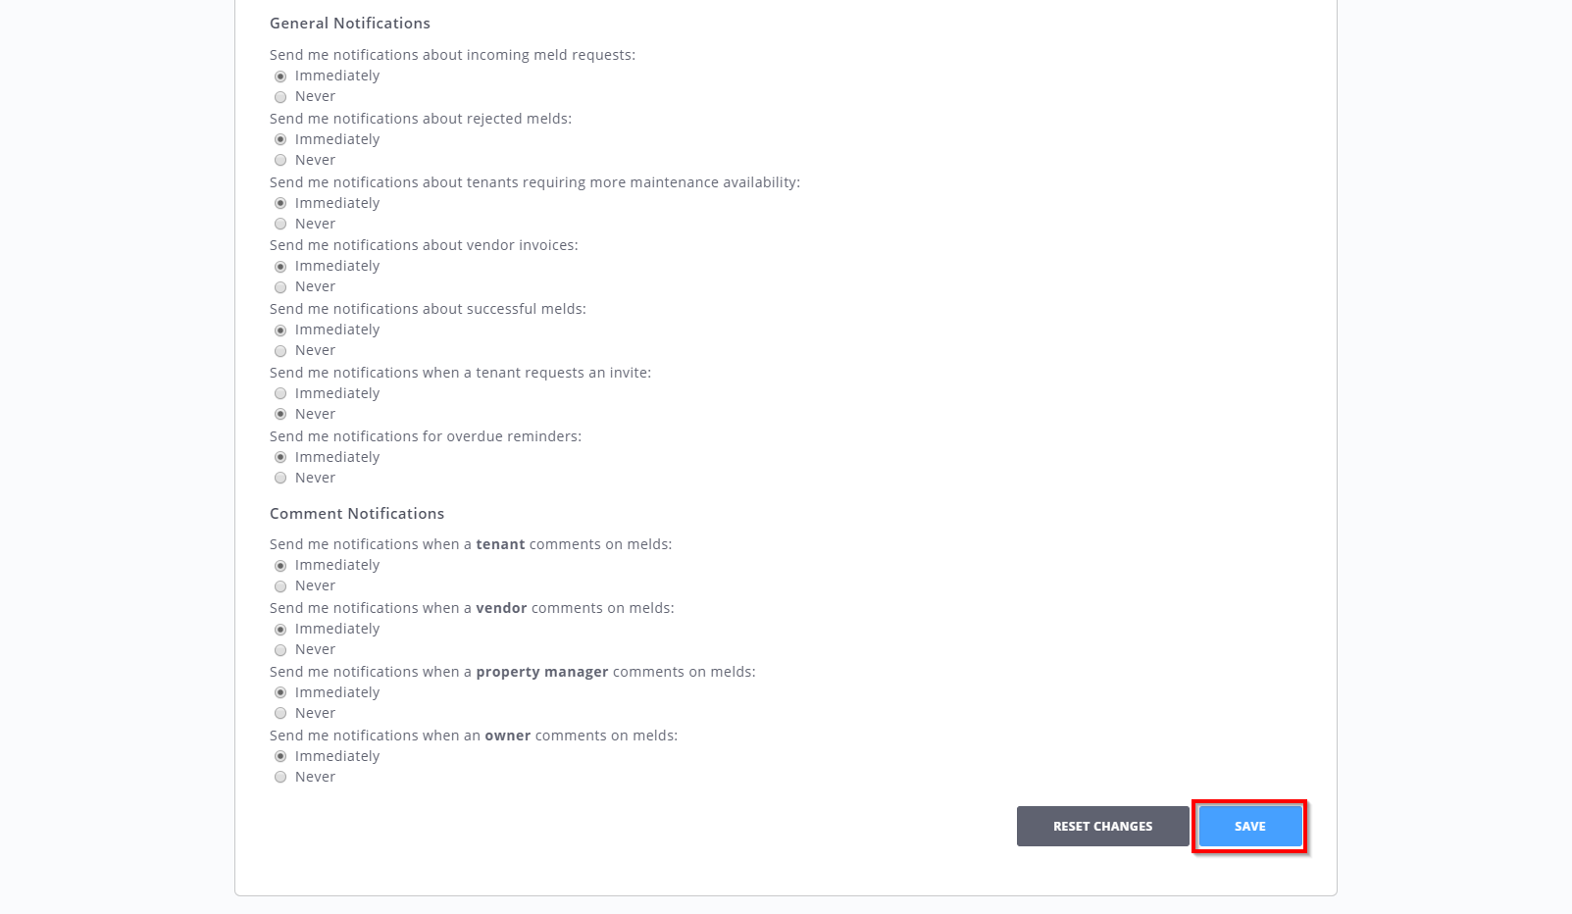Select Immediately for owner comments on melds
This screenshot has height=914, width=1572.
pyautogui.click(x=280, y=756)
